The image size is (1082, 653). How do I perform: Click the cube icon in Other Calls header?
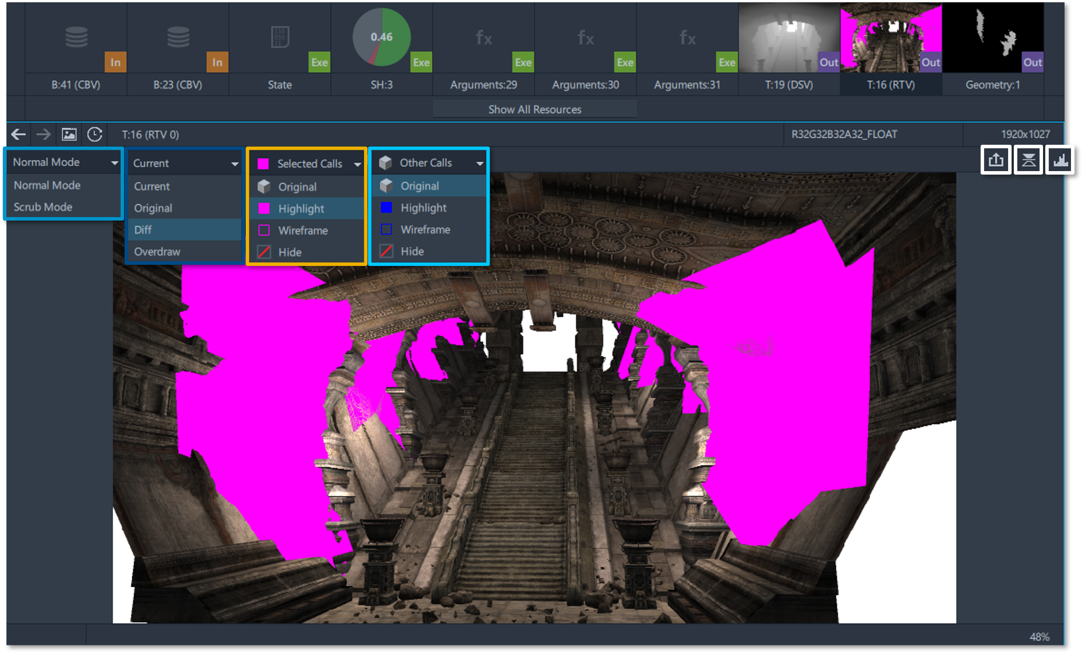pos(385,162)
